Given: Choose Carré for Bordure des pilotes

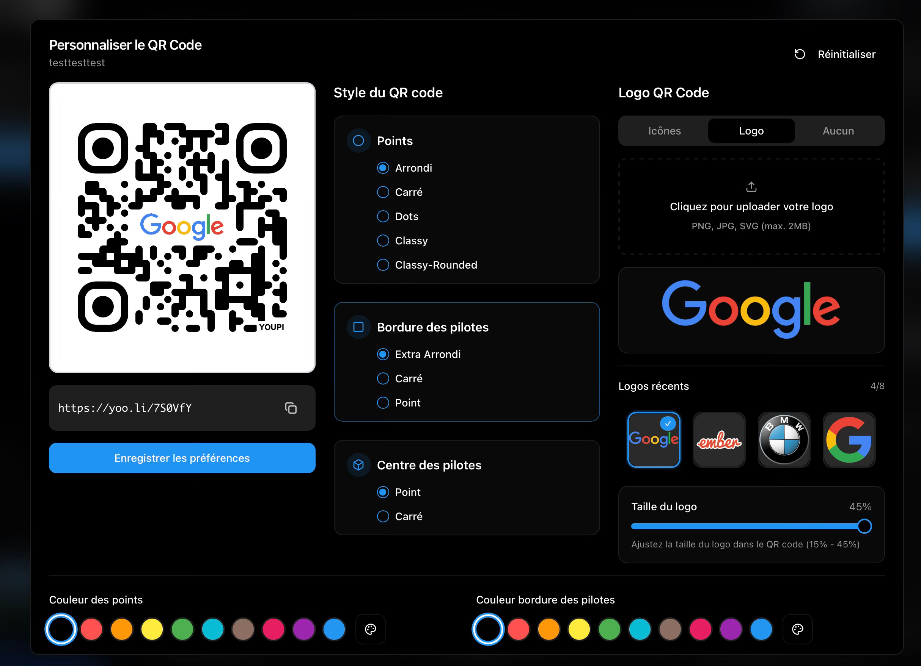Looking at the screenshot, I should click(x=383, y=378).
